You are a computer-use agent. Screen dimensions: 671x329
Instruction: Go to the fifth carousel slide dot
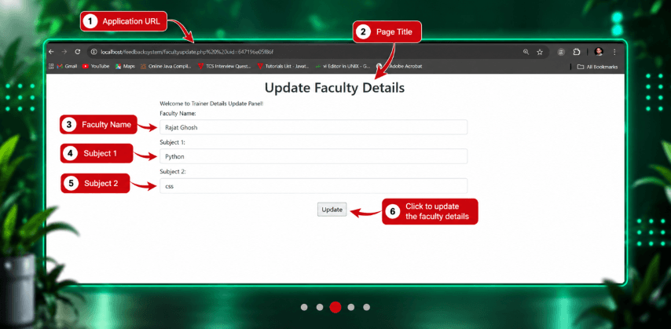(x=367, y=307)
